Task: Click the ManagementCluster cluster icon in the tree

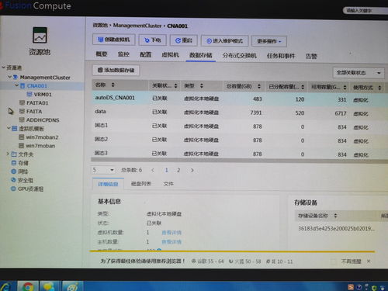Action: pyautogui.click(x=16, y=77)
